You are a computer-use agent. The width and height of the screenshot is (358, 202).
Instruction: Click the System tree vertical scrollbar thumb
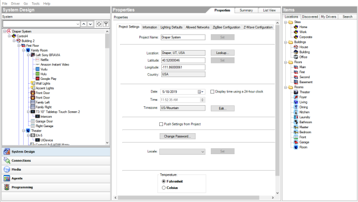click(x=107, y=41)
